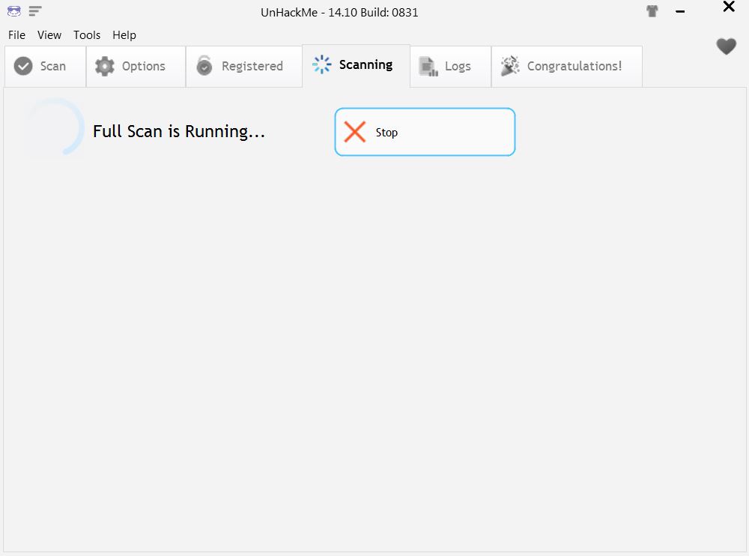The width and height of the screenshot is (749, 556).
Task: Open the File menu
Action: [16, 35]
